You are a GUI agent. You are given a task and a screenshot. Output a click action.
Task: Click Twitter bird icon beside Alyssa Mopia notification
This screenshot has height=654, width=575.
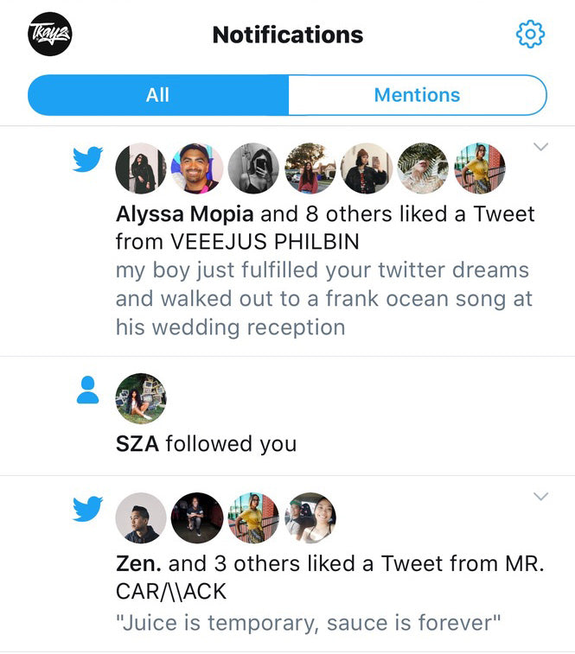pyautogui.click(x=87, y=160)
